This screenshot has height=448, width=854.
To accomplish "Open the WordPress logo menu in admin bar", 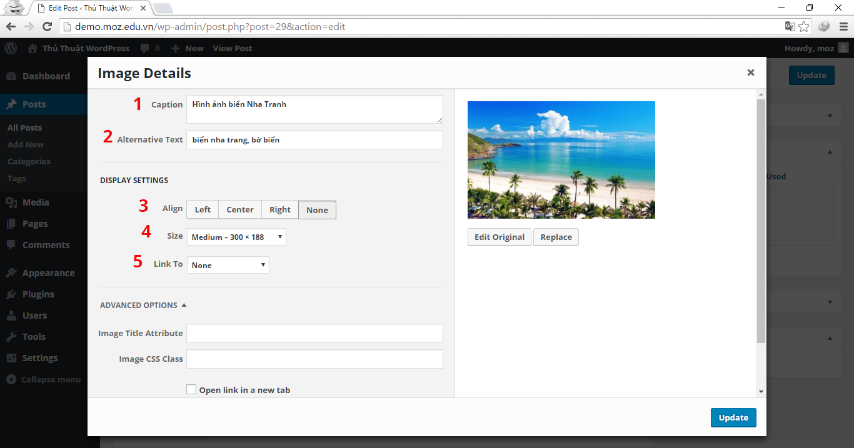I will click(x=11, y=48).
